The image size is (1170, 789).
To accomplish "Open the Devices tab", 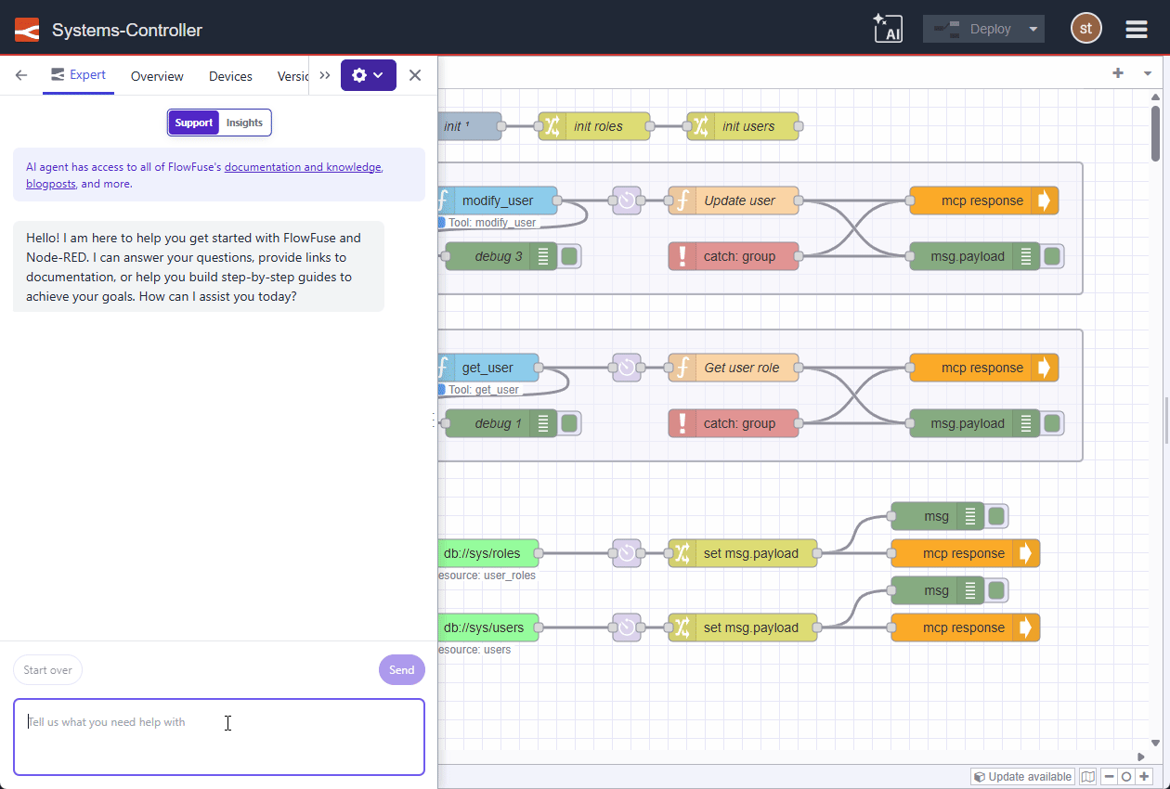I will (229, 76).
